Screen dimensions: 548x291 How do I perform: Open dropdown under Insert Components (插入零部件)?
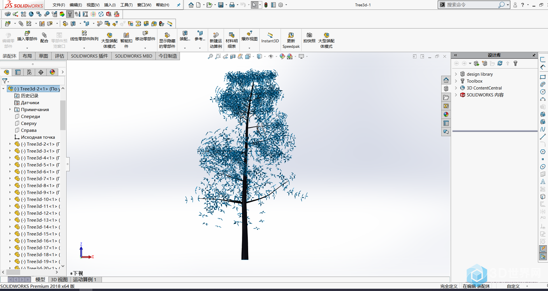27,48
